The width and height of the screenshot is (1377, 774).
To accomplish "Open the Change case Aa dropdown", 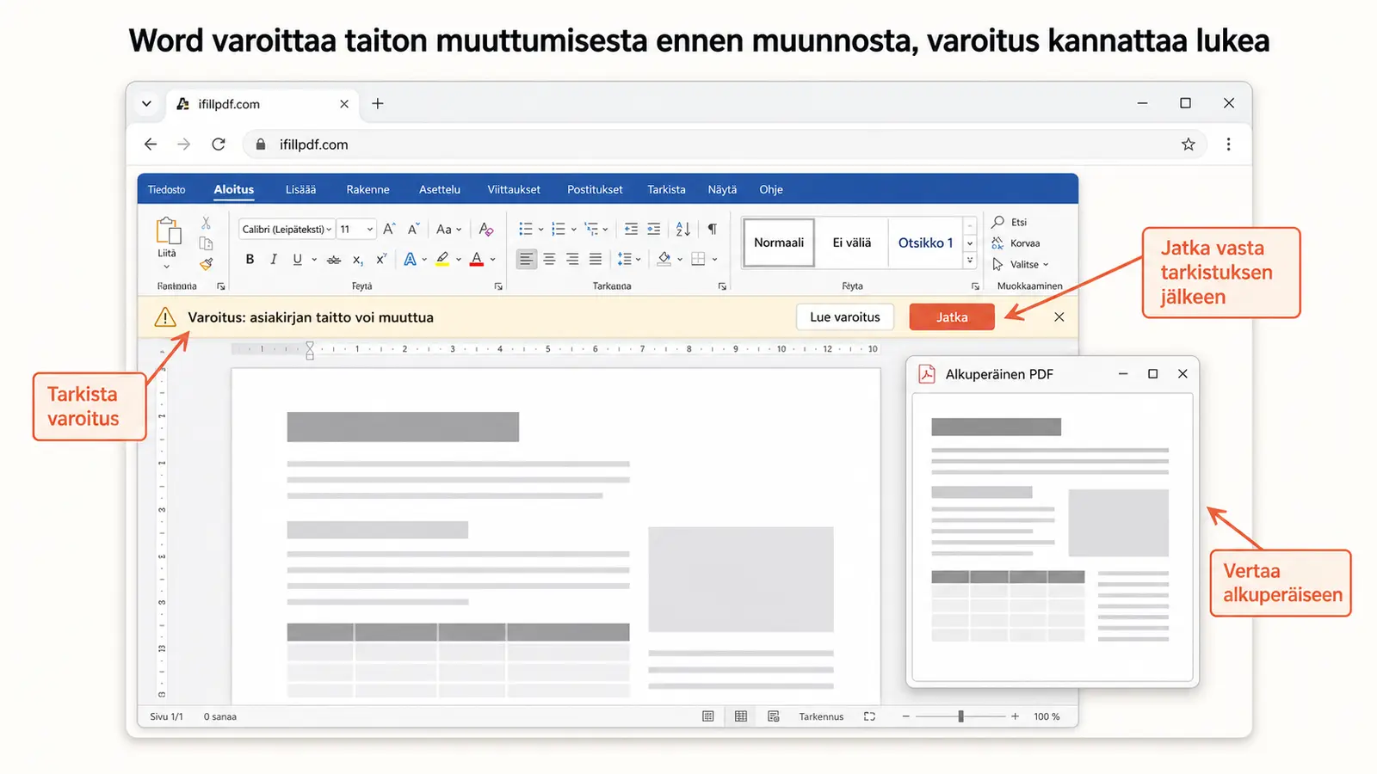I will [x=448, y=229].
